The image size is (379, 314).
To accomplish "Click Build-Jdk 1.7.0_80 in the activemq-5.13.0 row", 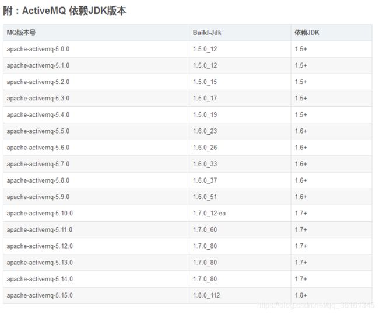I will (205, 263).
